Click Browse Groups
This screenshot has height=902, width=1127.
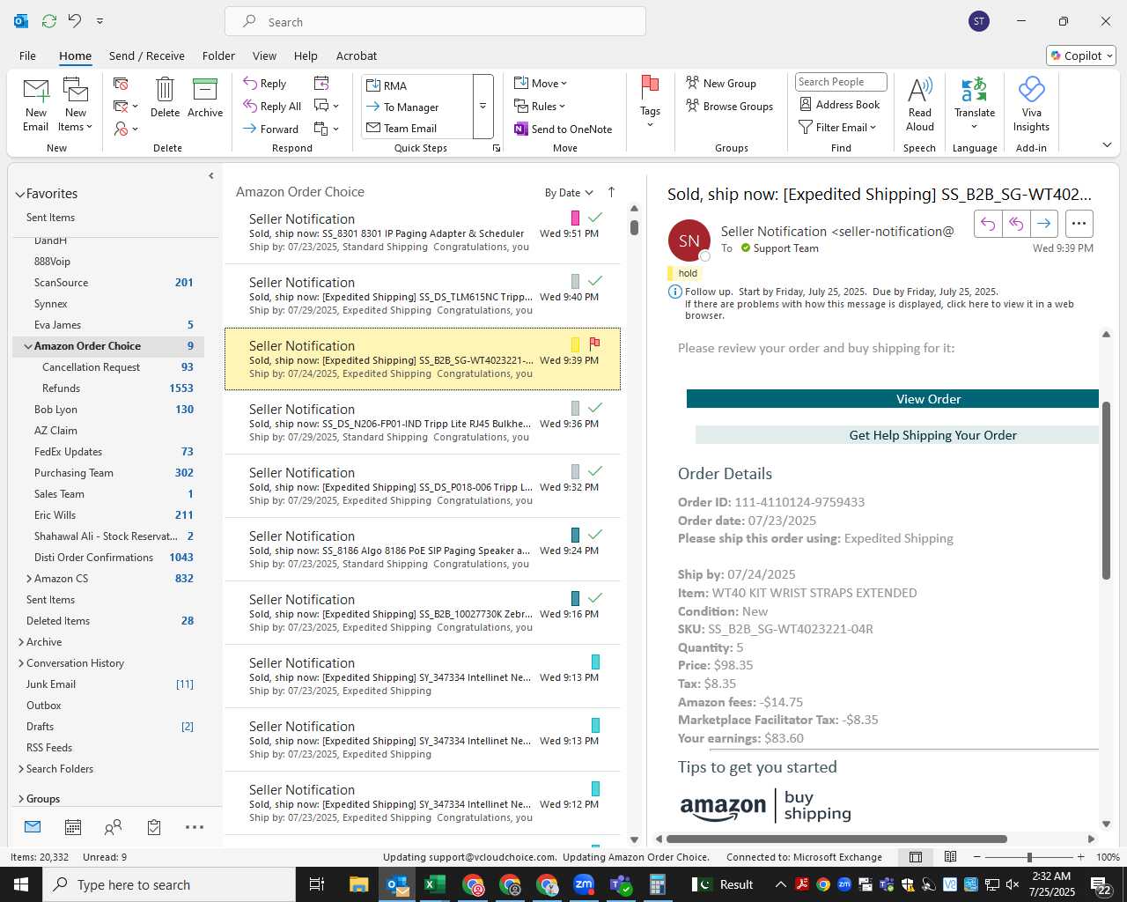pos(729,106)
